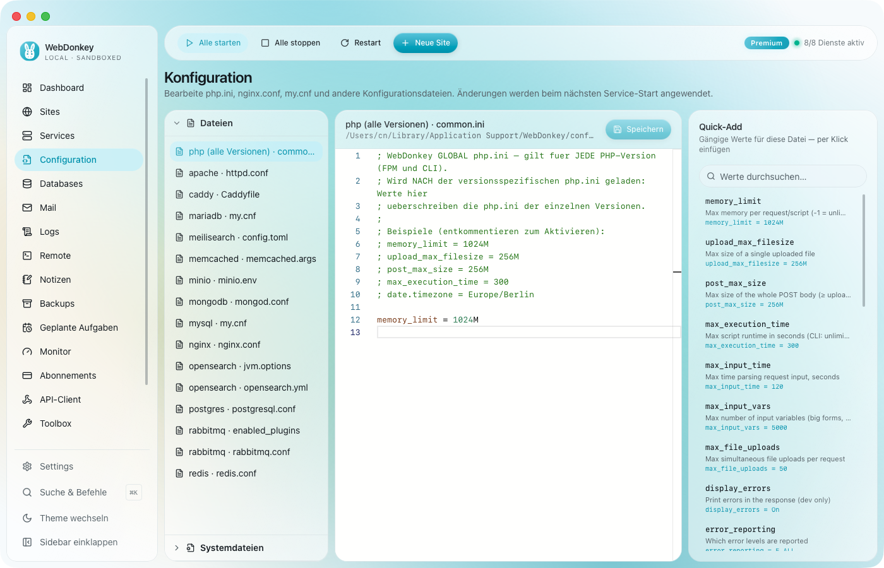Image resolution: width=884 pixels, height=568 pixels.
Task: Click the Notizen notes icon
Action: pyautogui.click(x=27, y=280)
